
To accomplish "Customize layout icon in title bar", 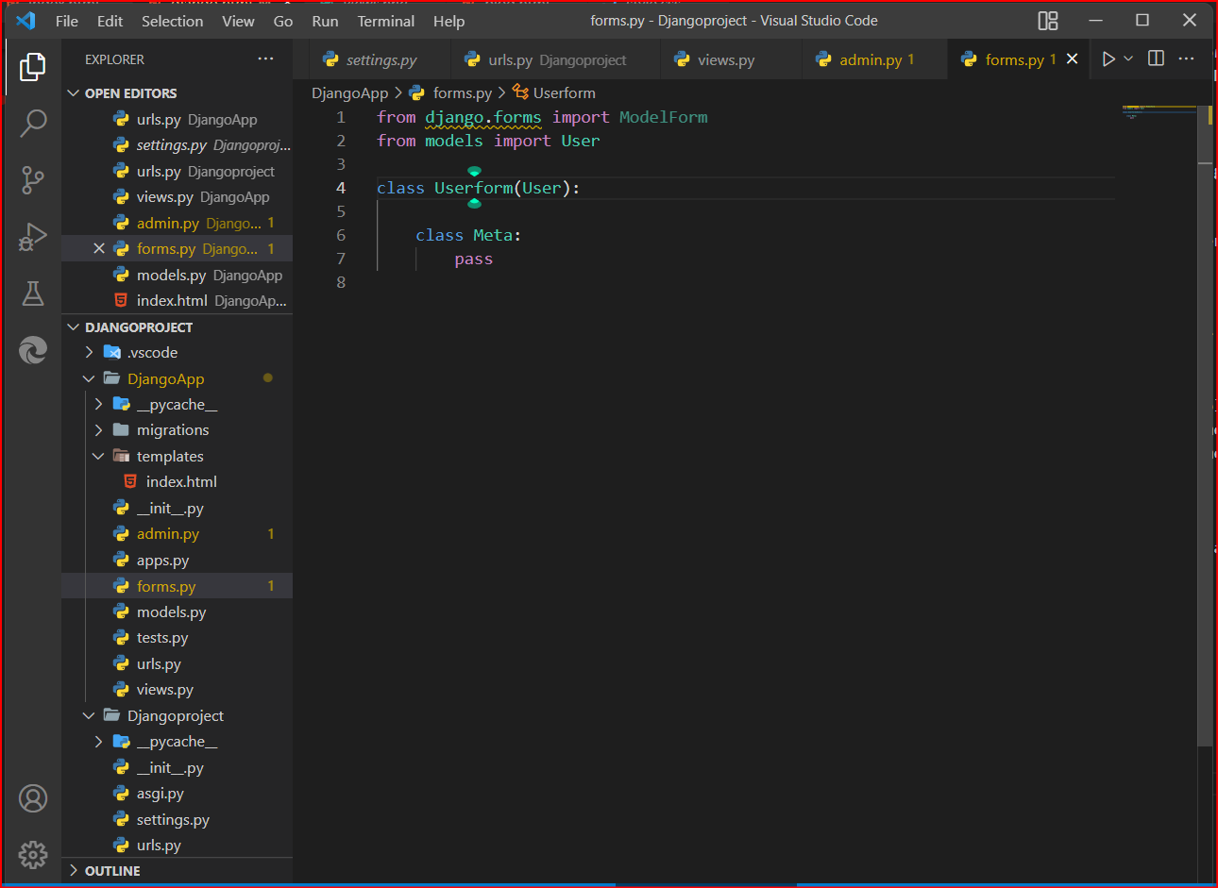I will point(1048,21).
